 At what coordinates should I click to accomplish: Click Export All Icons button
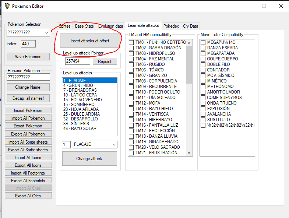click(28, 165)
